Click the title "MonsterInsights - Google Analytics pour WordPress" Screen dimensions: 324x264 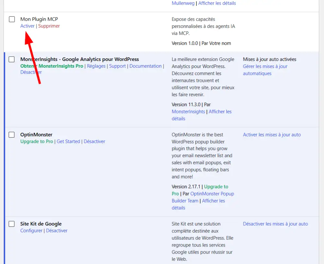[80, 59]
